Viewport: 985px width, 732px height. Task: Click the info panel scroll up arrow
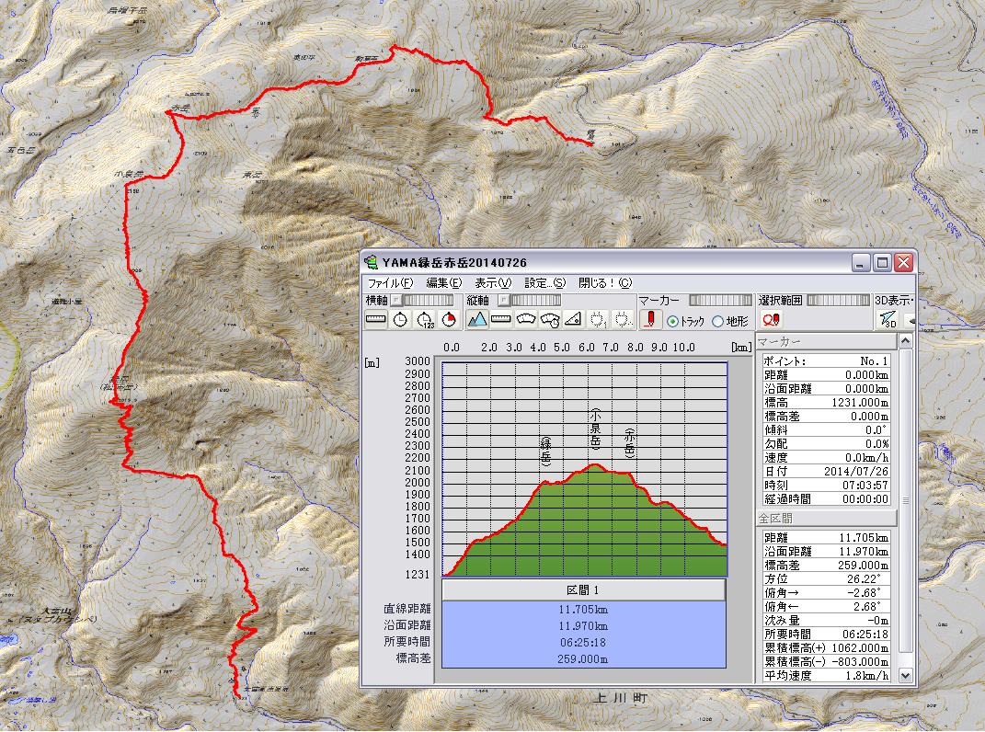pos(905,340)
